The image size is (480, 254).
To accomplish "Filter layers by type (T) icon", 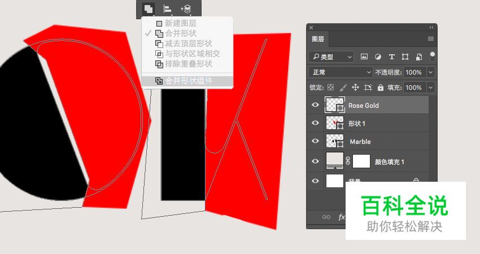I will (x=391, y=56).
